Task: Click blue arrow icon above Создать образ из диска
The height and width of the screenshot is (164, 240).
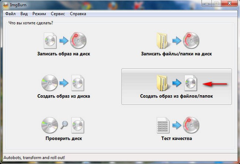Action: pyautogui.click(x=64, y=83)
